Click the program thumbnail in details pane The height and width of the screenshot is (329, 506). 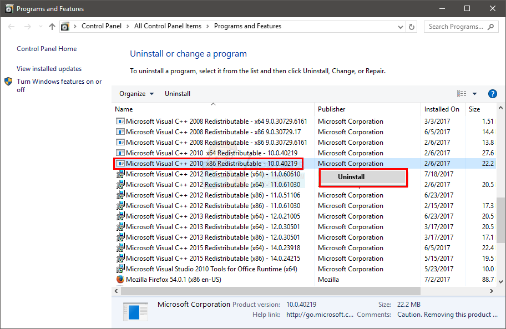pos(135,312)
